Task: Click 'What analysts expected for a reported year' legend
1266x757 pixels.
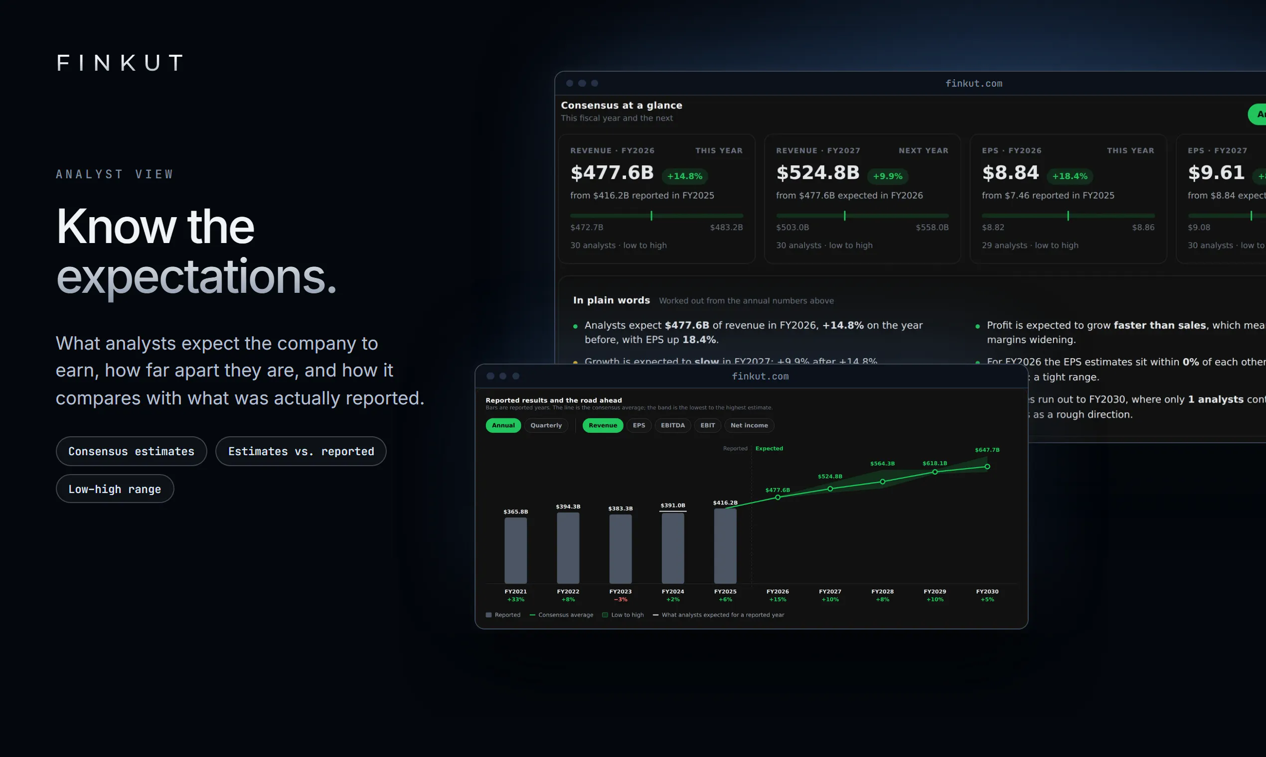Action: pos(718,615)
